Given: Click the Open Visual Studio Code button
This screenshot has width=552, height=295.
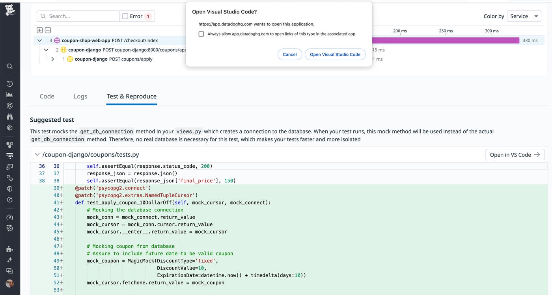Looking at the screenshot, I should click(335, 54).
